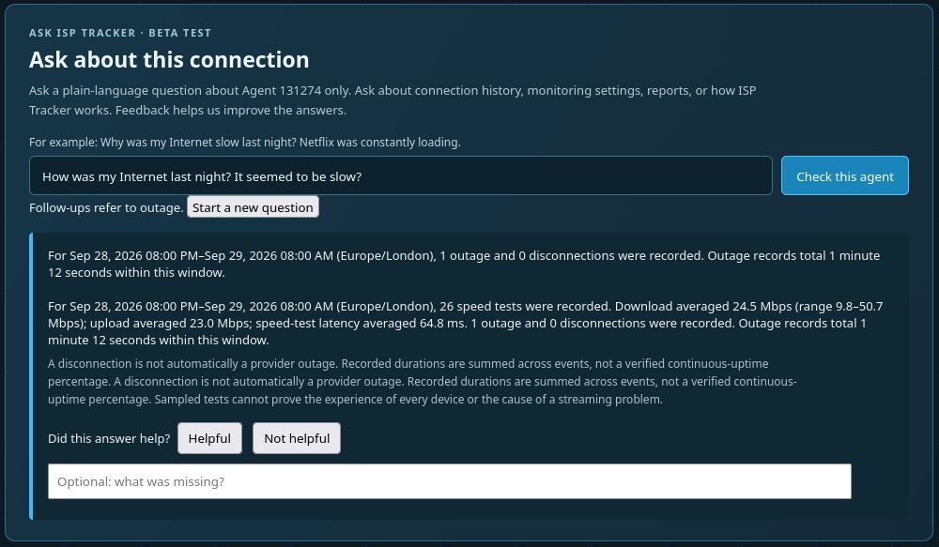939x547 pixels.
Task: Click the 'what was missing' feedback box
Action: [449, 481]
